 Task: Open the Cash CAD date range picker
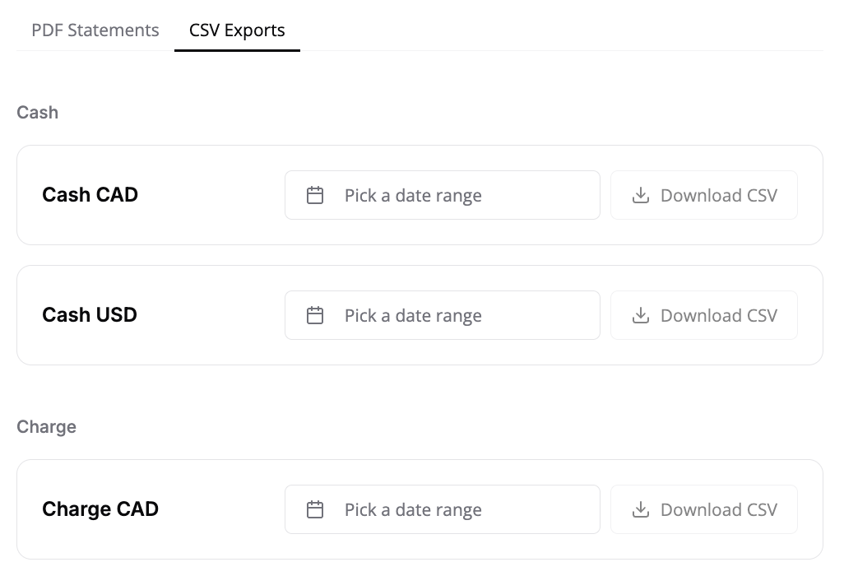(442, 196)
